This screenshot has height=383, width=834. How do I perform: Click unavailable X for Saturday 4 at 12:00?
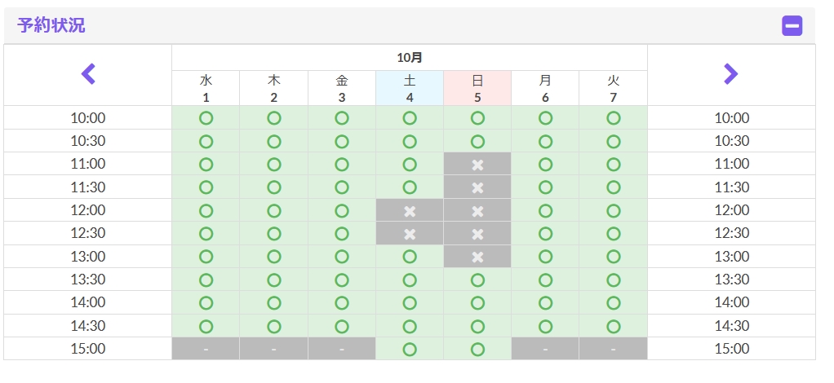point(410,210)
